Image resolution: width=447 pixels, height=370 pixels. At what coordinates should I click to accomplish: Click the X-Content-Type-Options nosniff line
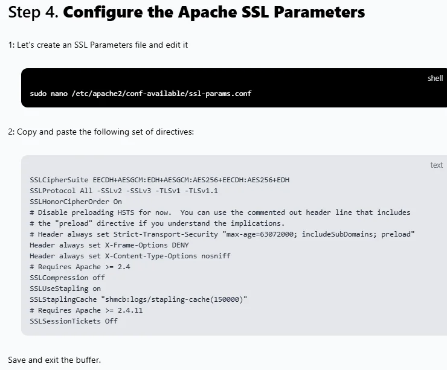point(130,256)
